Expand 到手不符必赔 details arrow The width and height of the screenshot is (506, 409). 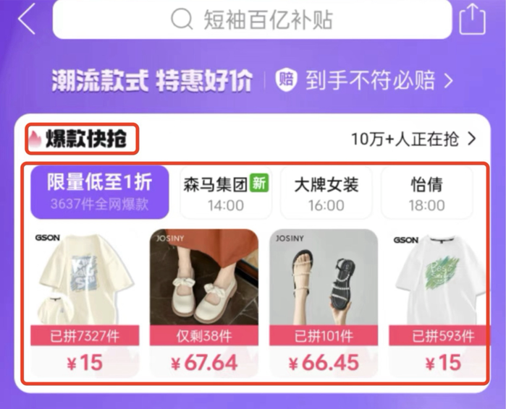click(x=449, y=80)
